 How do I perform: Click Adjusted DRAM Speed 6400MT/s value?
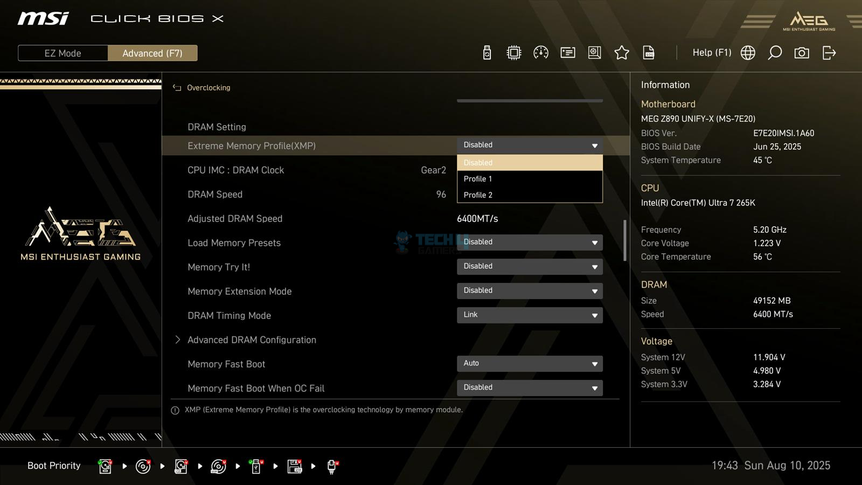[477, 219]
